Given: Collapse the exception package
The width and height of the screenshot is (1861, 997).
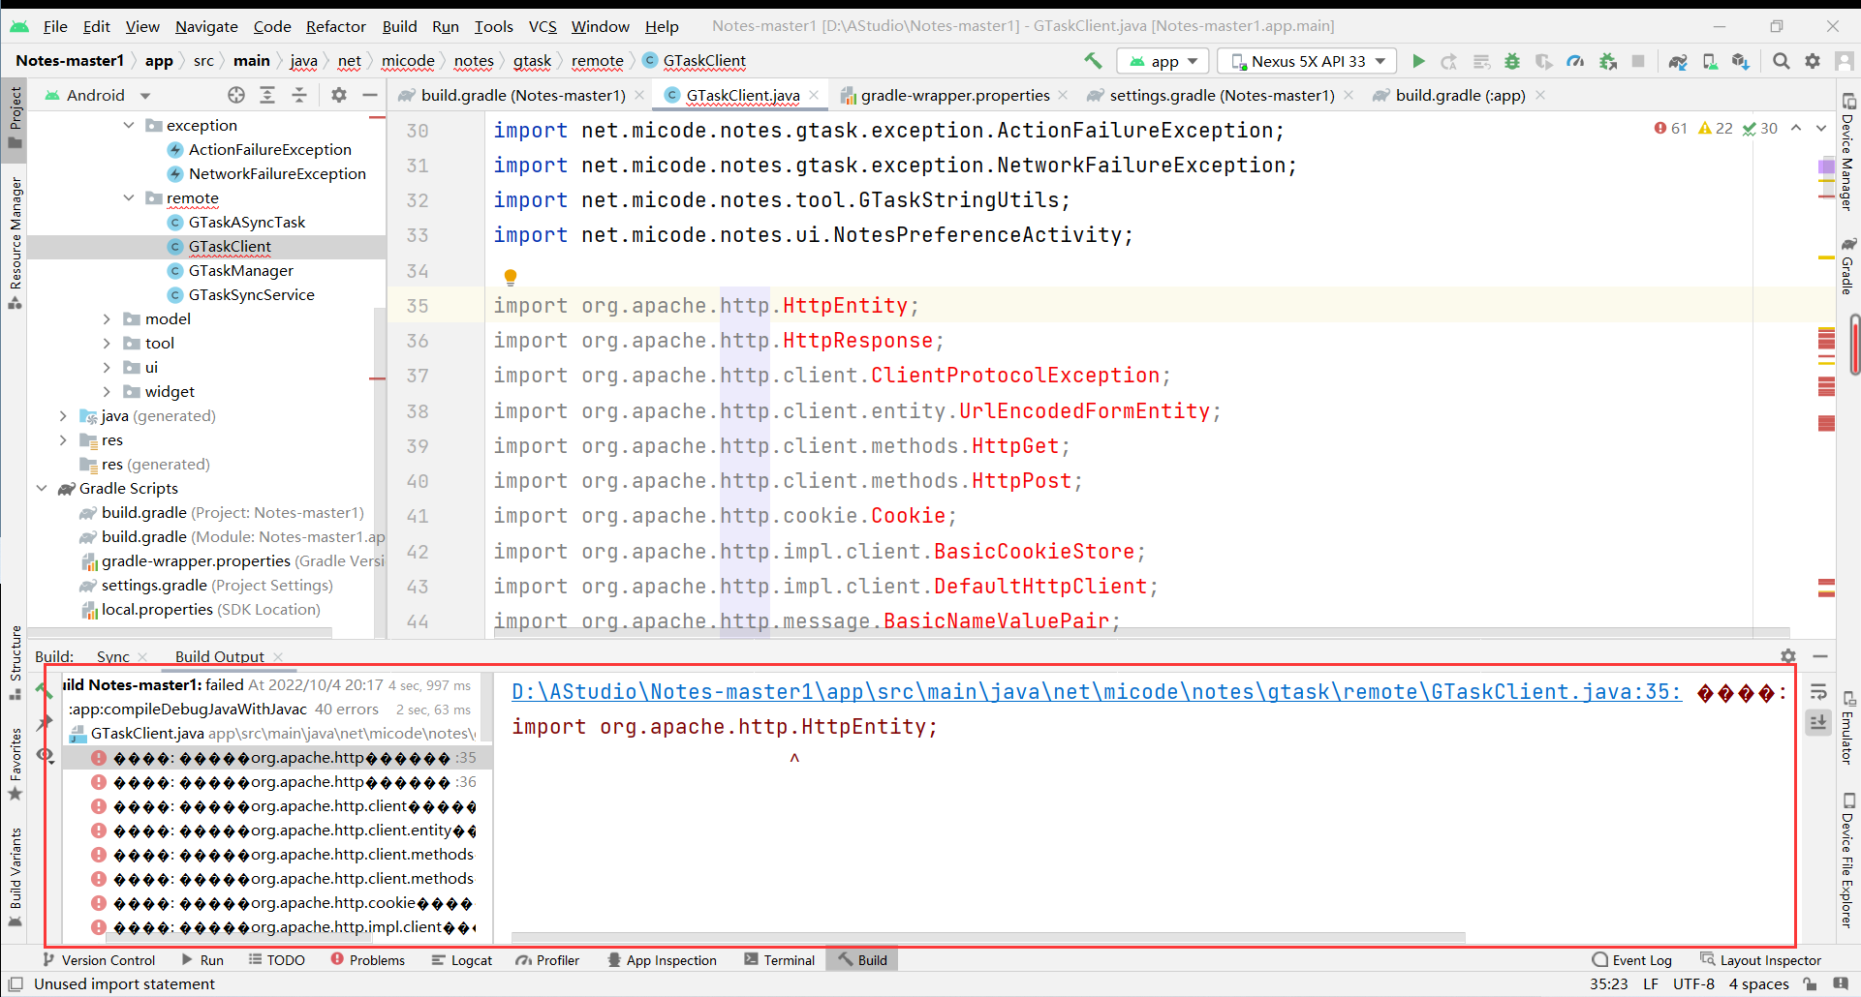Looking at the screenshot, I should point(129,125).
